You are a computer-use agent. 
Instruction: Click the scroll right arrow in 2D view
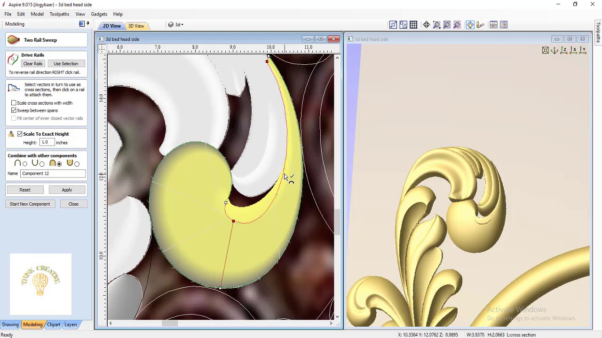pyautogui.click(x=331, y=323)
